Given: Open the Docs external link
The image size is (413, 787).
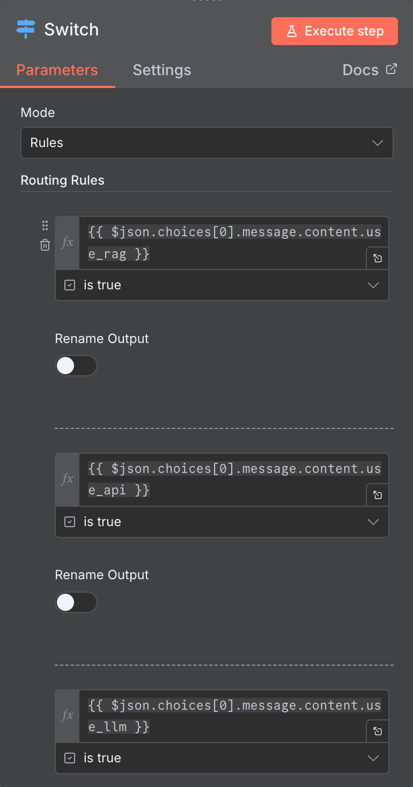Looking at the screenshot, I should coord(370,70).
